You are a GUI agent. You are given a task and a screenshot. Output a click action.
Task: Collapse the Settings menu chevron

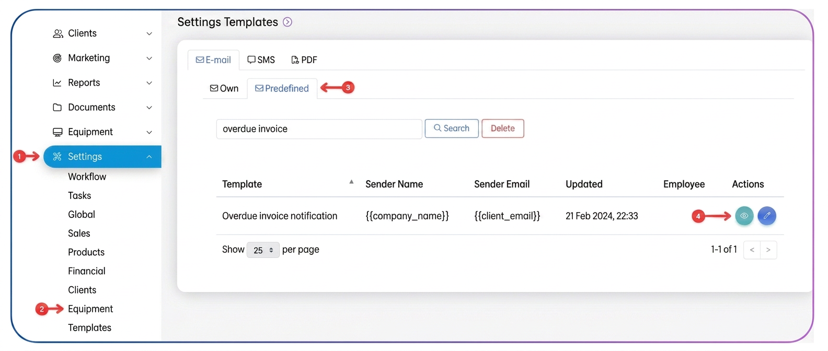(x=149, y=157)
